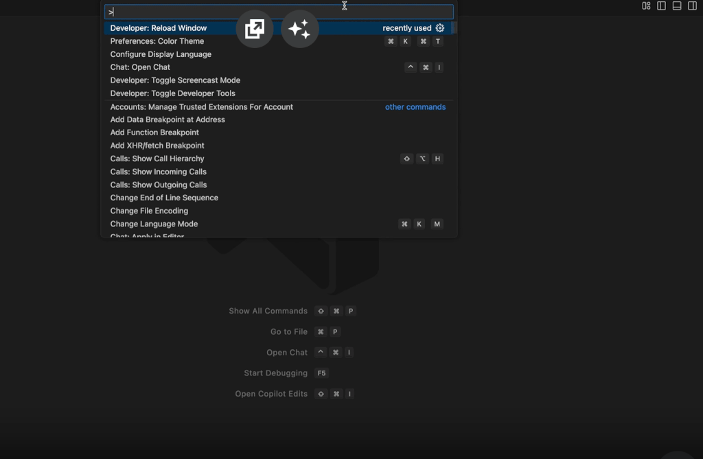Click the command list scrollbar

454,28
